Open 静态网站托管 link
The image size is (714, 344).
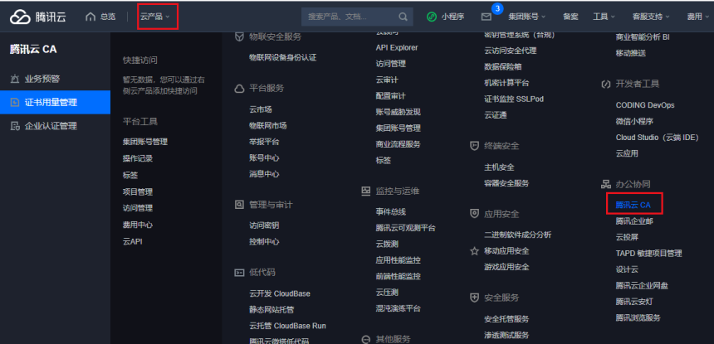tap(271, 310)
